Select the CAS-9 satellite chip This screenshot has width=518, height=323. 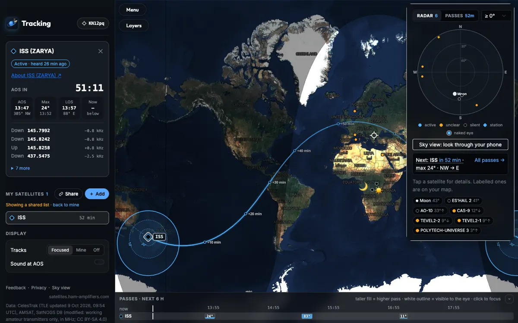pos(467,211)
